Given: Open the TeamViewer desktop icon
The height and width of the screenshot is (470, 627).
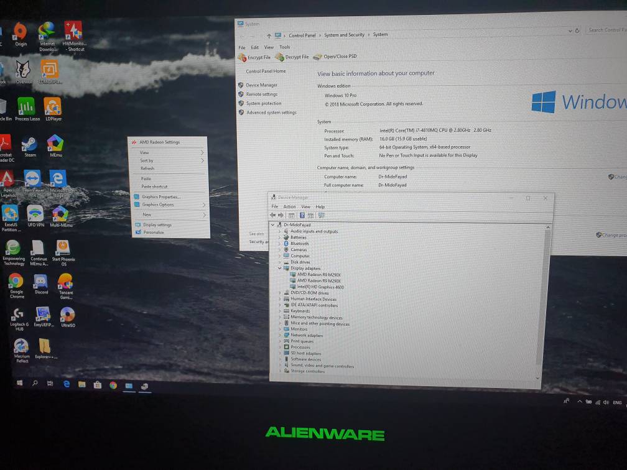Looking at the screenshot, I should (33, 182).
